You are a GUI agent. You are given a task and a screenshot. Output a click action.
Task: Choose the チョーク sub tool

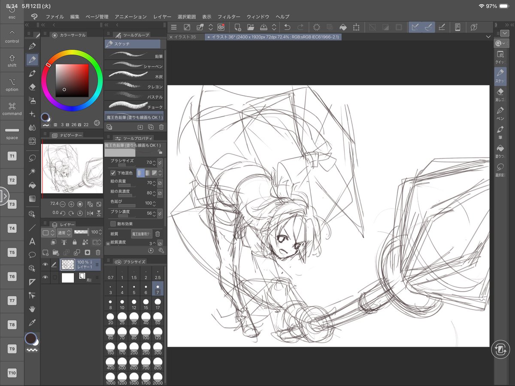coord(134,106)
